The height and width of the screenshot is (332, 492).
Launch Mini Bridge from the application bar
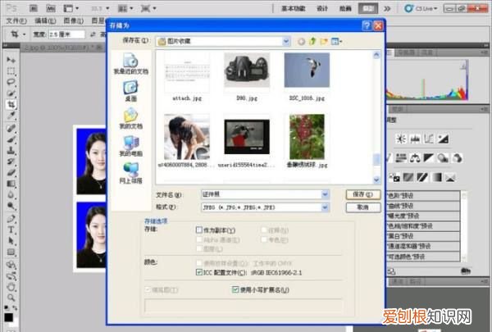click(x=51, y=8)
